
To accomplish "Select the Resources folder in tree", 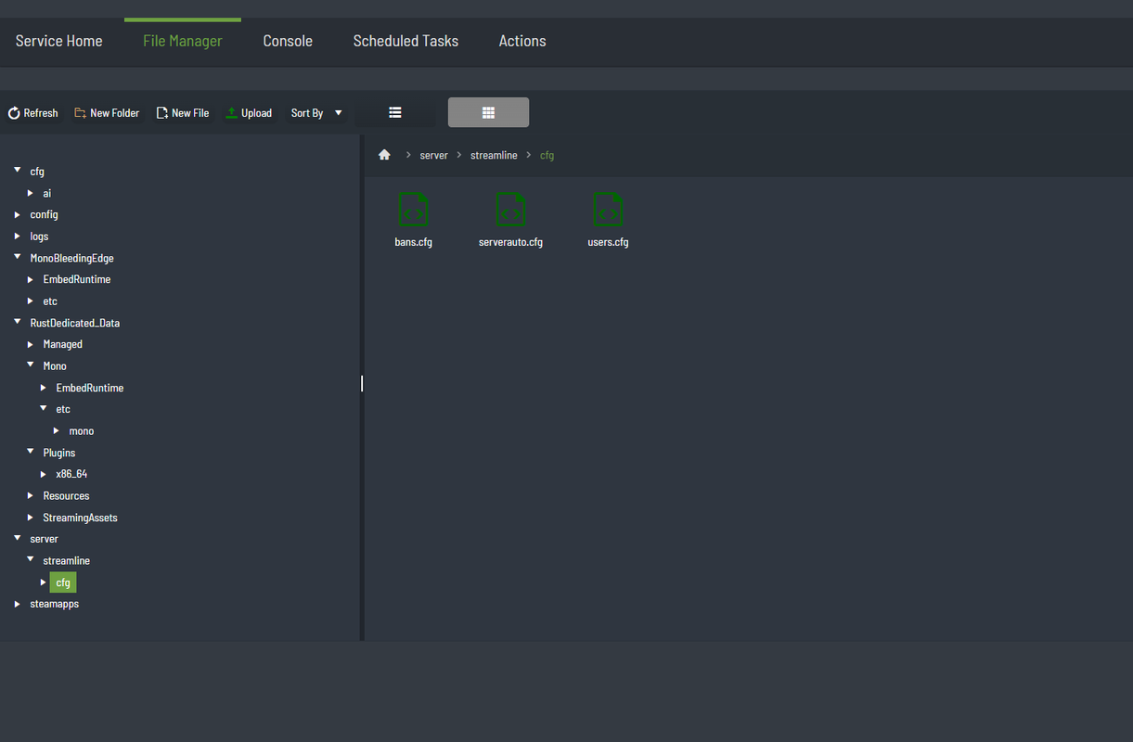I will pyautogui.click(x=66, y=495).
